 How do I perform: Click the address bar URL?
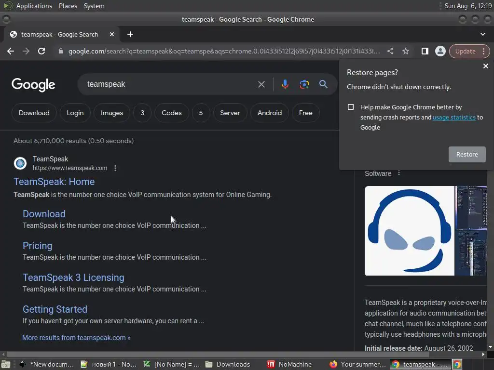224,51
